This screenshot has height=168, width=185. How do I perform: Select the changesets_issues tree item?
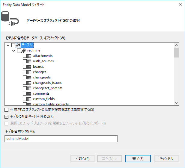coord(47,83)
